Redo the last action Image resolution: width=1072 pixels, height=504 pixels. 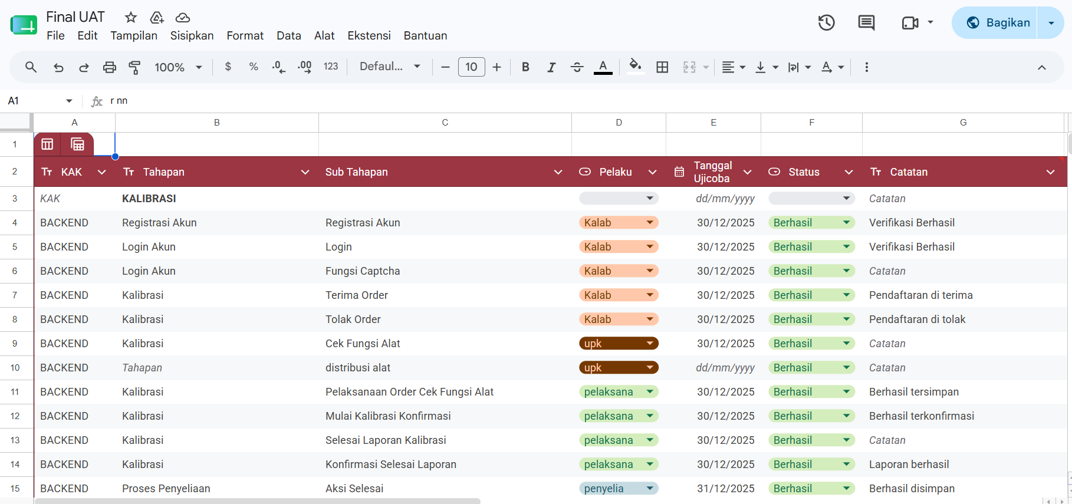[84, 67]
